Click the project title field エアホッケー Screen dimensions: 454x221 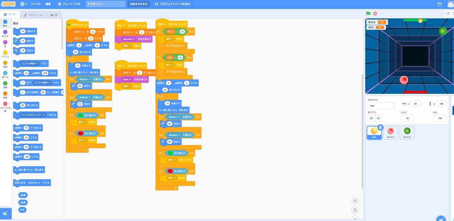[x=106, y=4]
